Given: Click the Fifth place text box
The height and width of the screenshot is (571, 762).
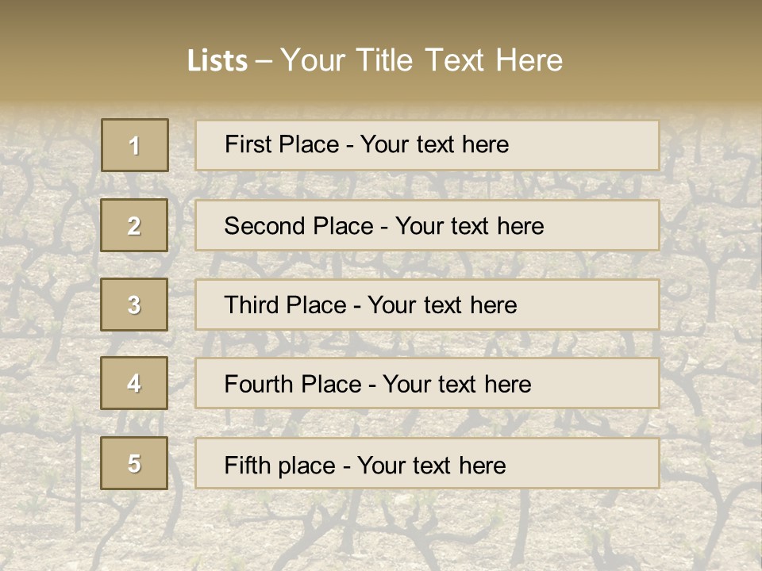Looking at the screenshot, I should pos(427,463).
